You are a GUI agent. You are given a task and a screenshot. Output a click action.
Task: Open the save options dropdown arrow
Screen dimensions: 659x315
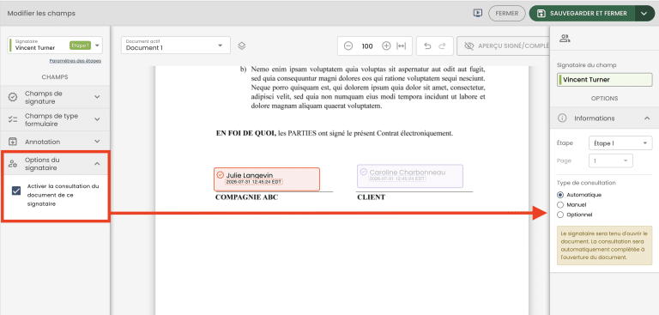(644, 13)
